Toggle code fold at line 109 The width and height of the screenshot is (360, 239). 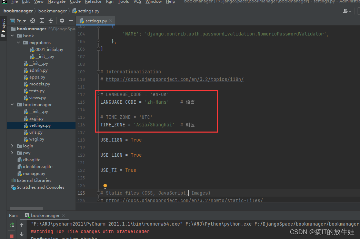[98, 72]
